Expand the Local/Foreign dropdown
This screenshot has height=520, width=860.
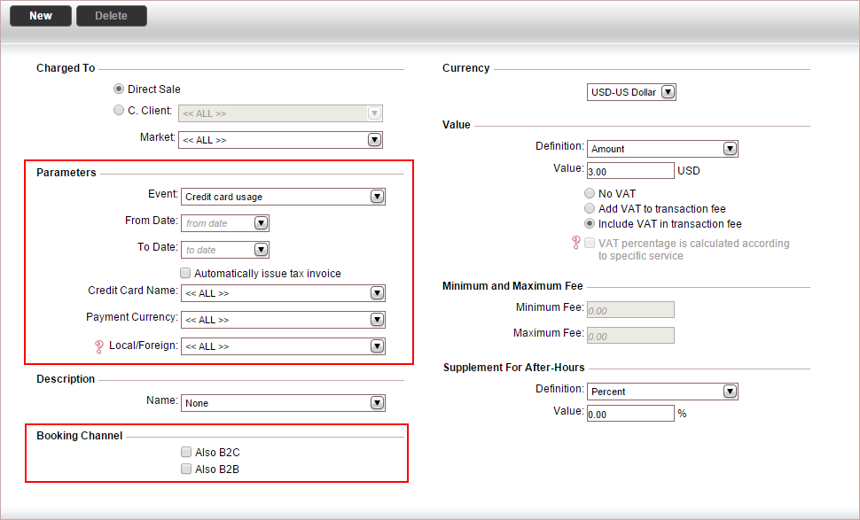[283, 346]
